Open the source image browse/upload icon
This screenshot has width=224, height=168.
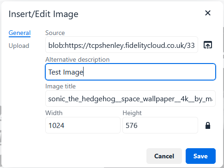(x=208, y=45)
